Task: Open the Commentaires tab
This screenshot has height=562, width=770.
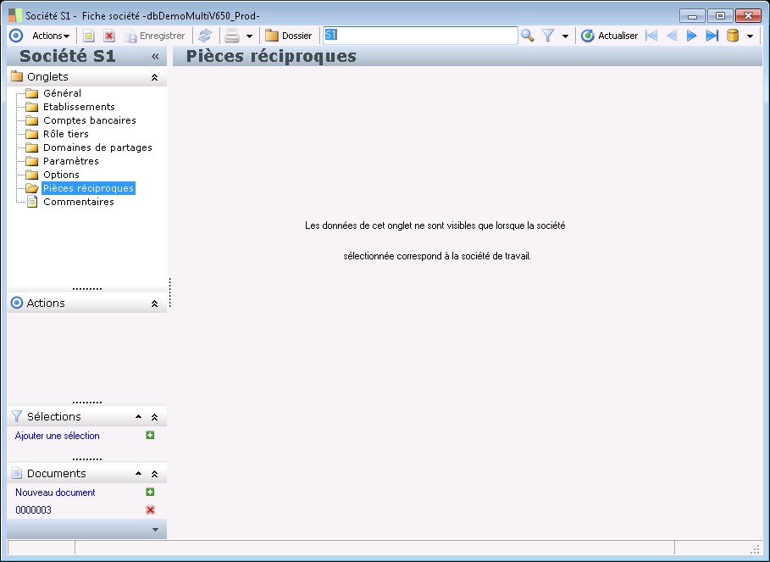Action: tap(79, 202)
